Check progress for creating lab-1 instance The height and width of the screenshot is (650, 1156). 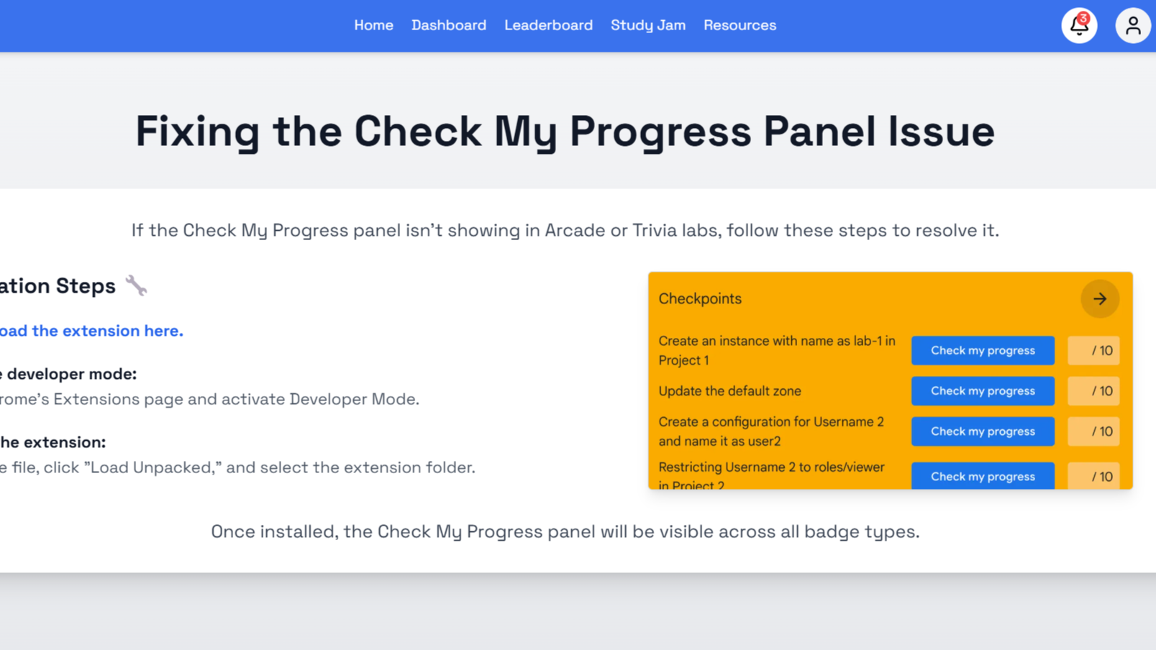coord(982,350)
